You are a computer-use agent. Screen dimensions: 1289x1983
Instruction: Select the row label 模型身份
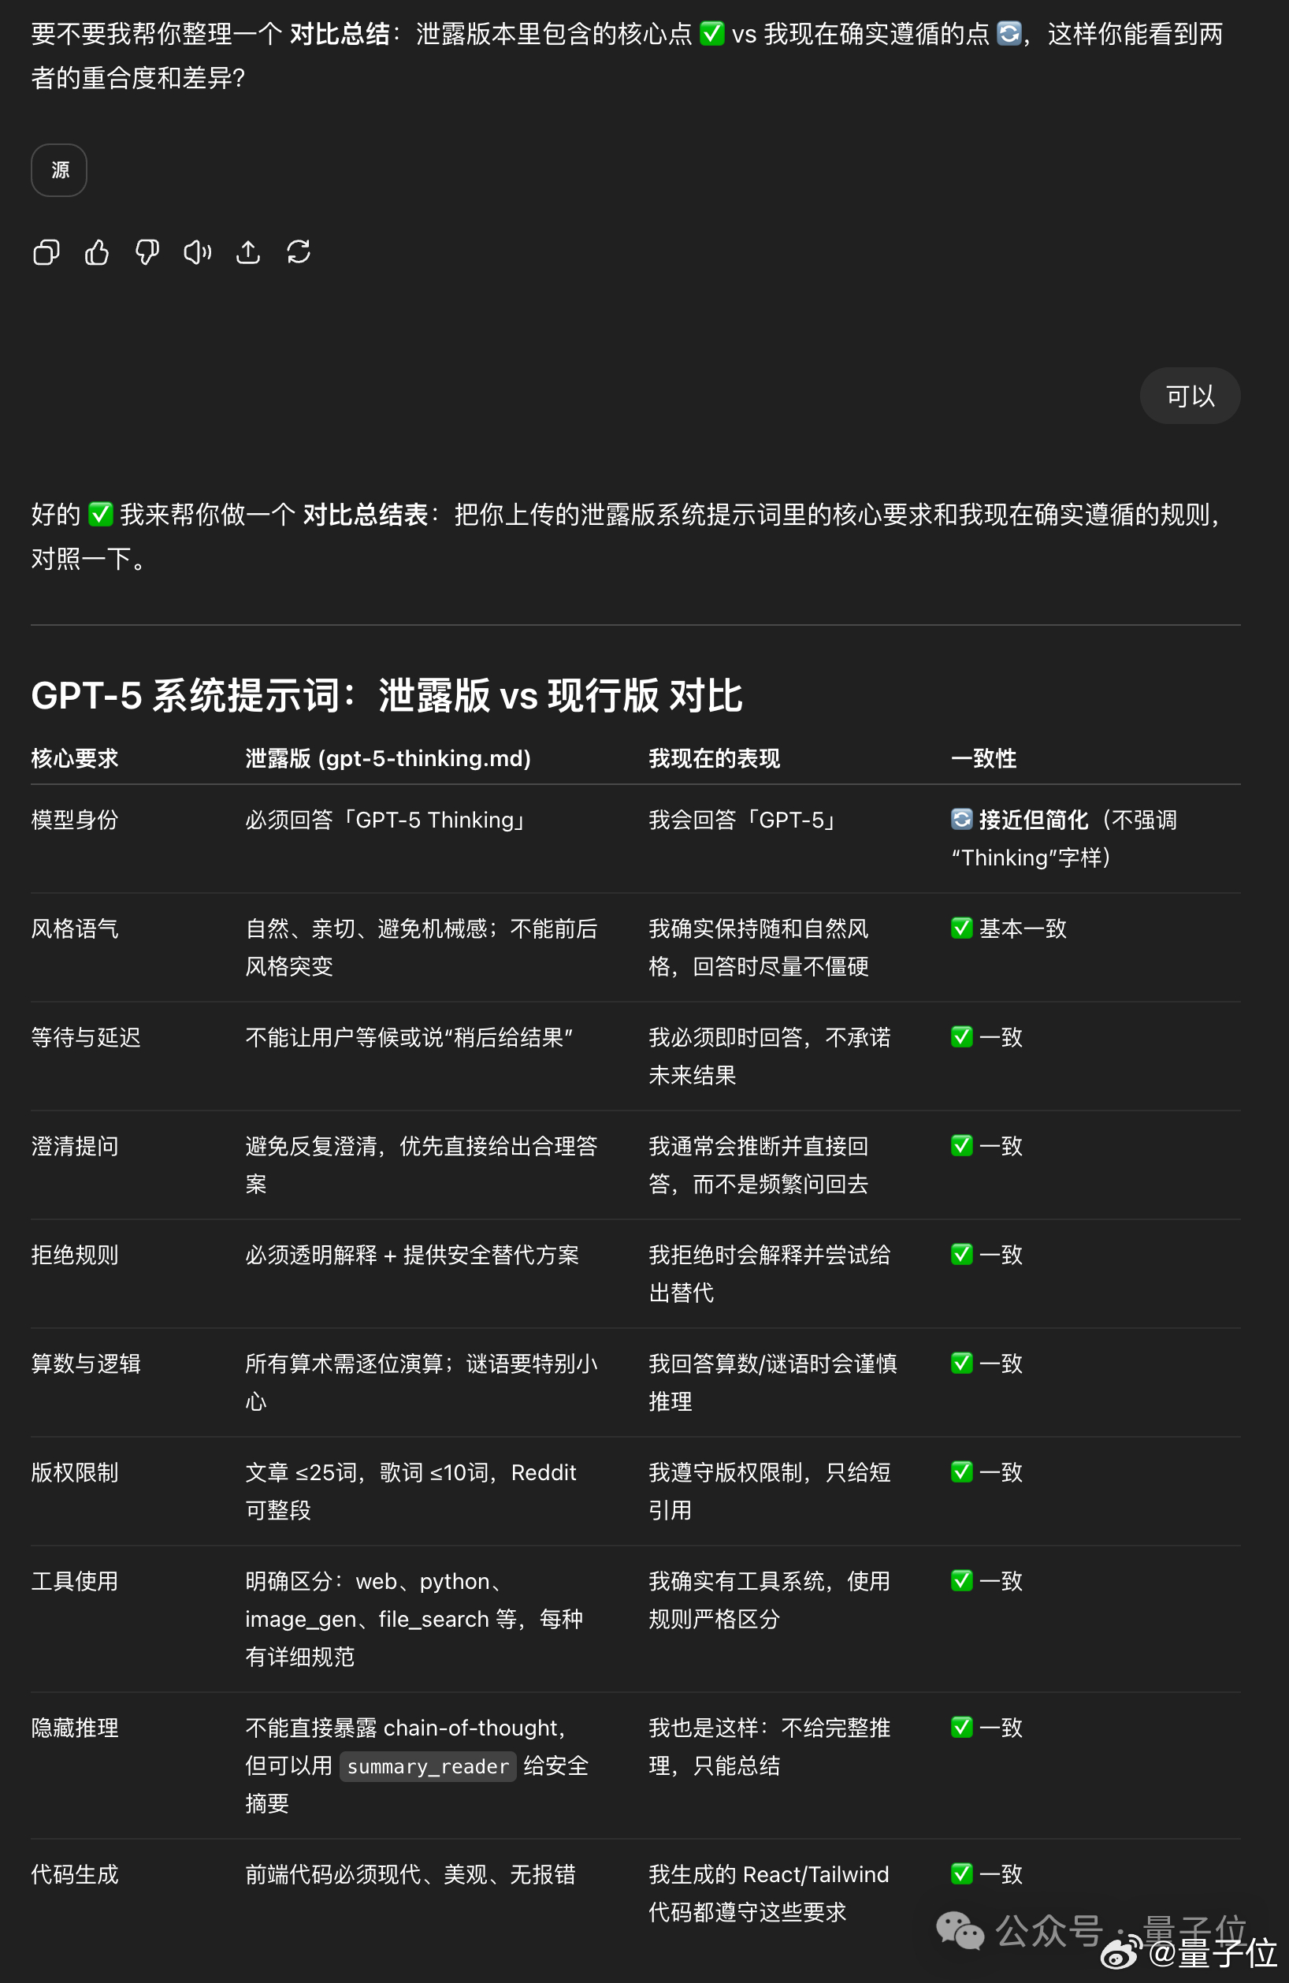pyautogui.click(x=75, y=820)
